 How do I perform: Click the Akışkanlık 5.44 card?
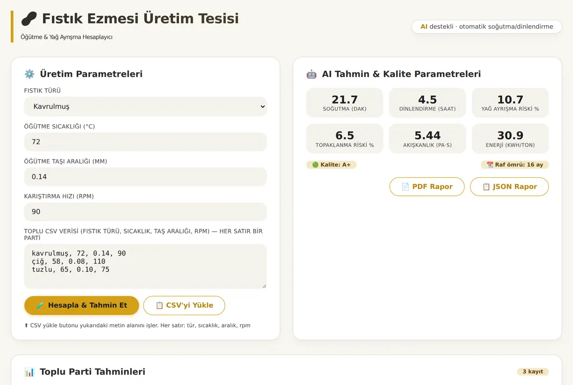[427, 139]
